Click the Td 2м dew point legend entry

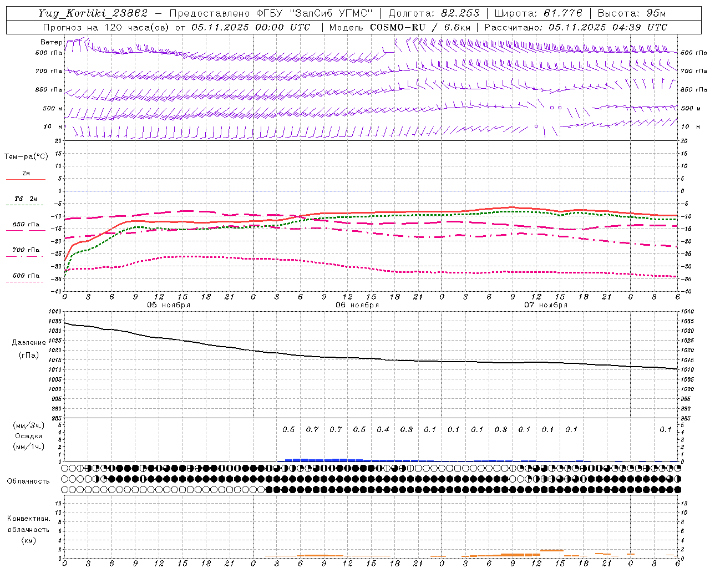coord(26,199)
